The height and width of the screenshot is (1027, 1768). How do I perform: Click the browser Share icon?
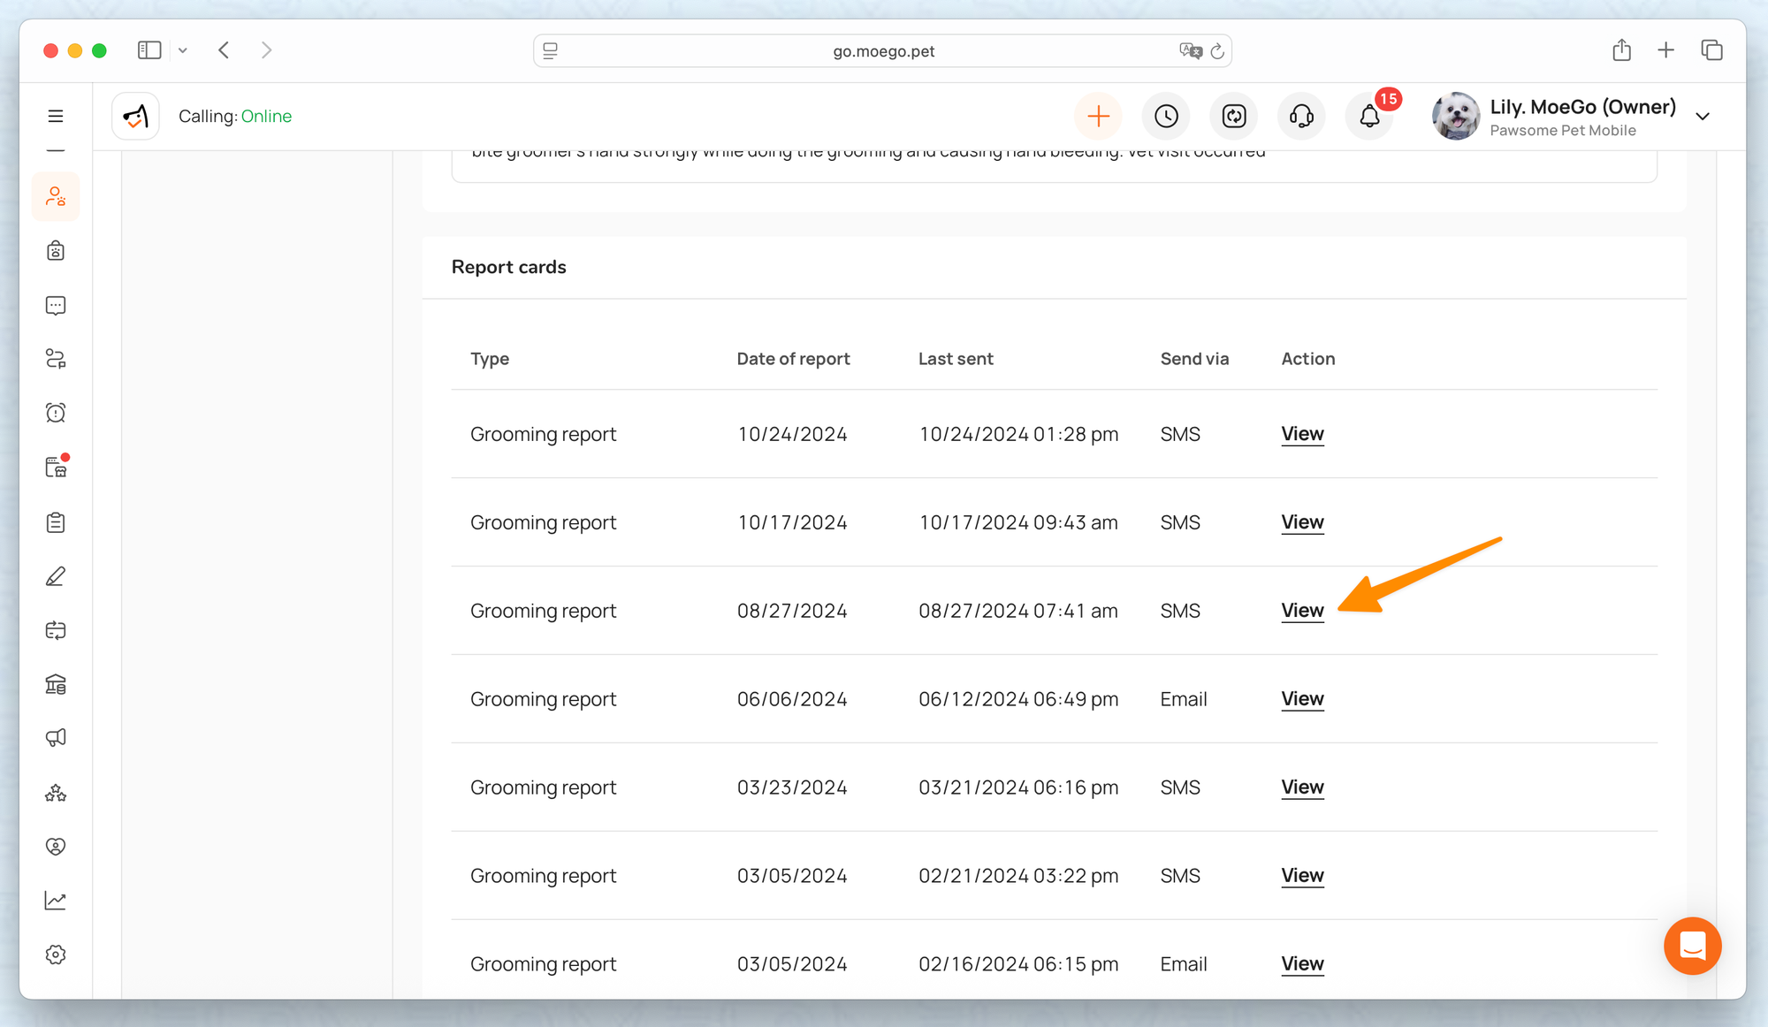pyautogui.click(x=1621, y=50)
